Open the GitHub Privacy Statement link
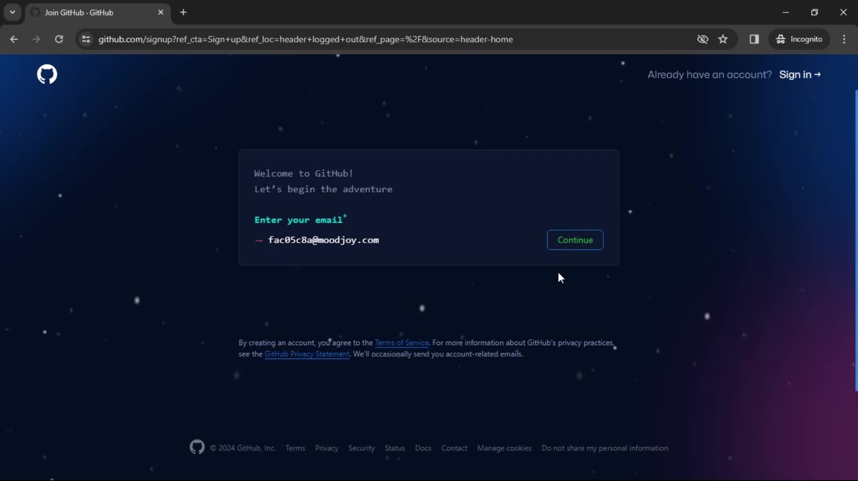 click(x=307, y=354)
